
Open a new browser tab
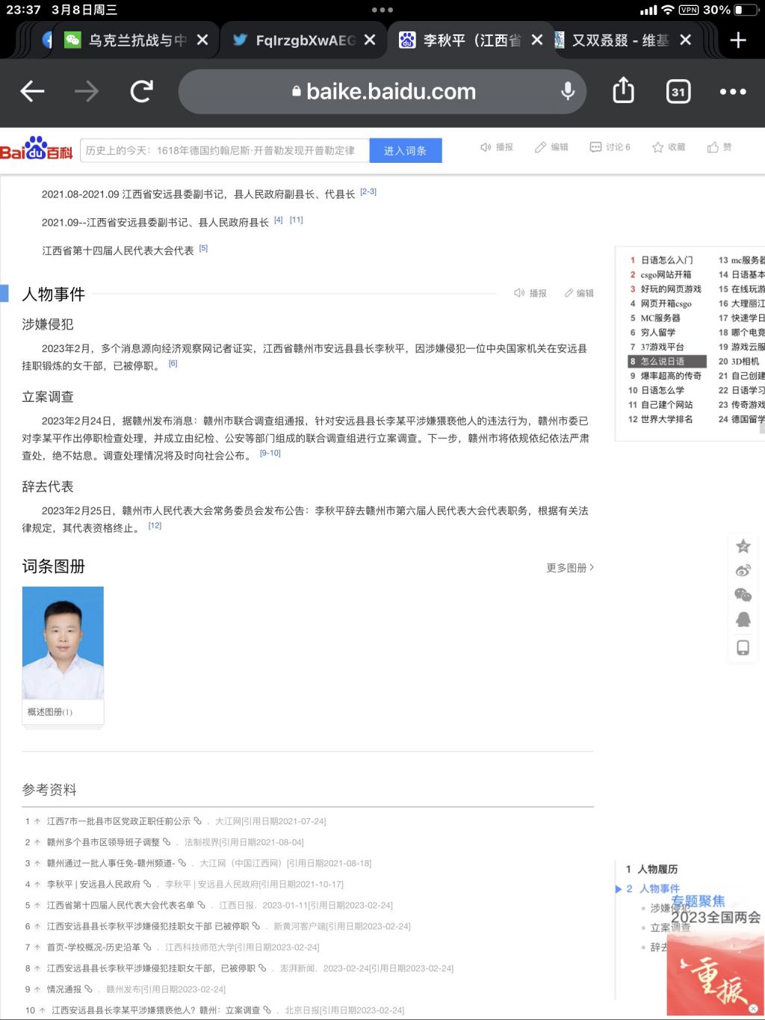[x=737, y=40]
